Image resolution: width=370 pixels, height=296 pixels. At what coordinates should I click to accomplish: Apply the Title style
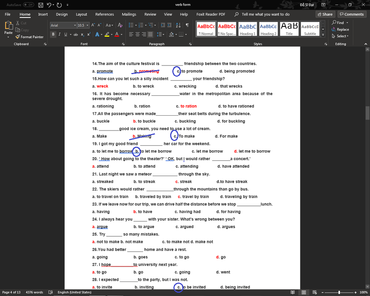[289, 29]
